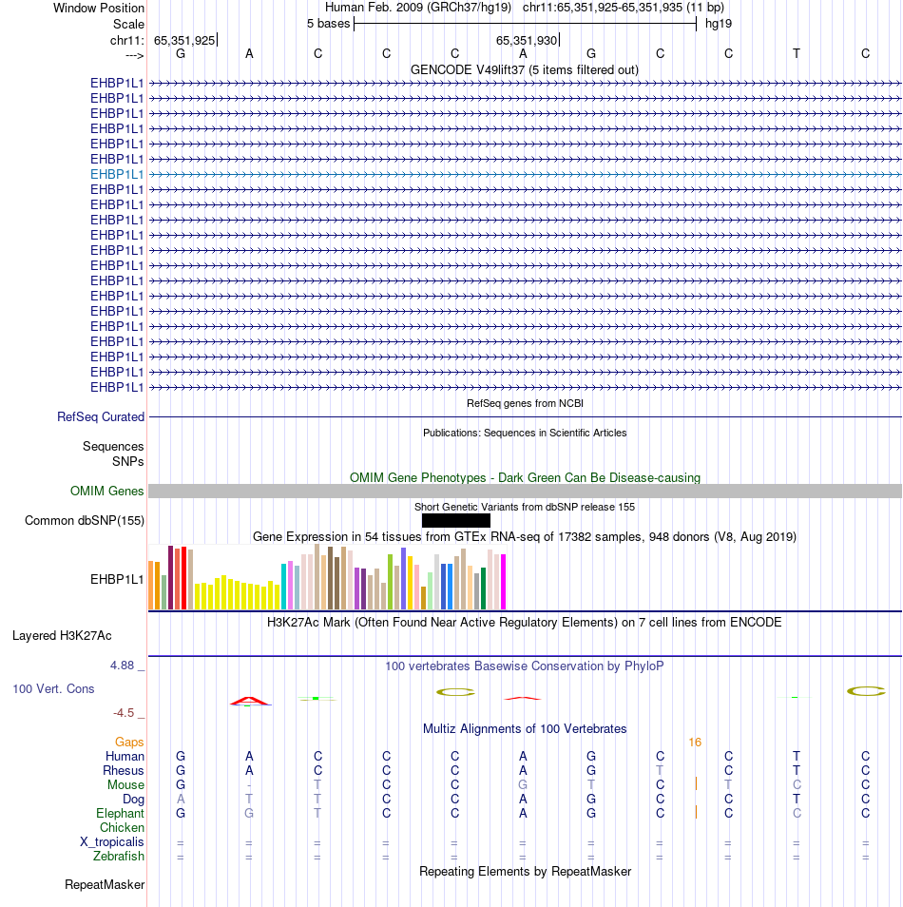Click 'Human Feb. 2009 (GRCh37/hg19)' header text
The height and width of the screenshot is (907, 903).
click(418, 8)
